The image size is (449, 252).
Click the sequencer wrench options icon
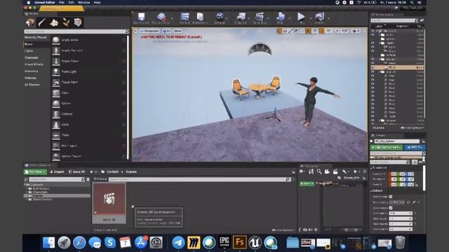(x=344, y=171)
